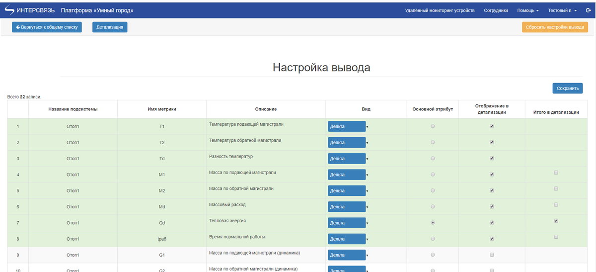Click the Основной атрибут column header
This screenshot has width=596, height=272.
point(433,109)
